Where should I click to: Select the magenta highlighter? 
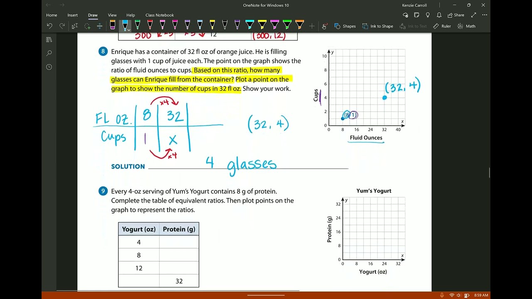pyautogui.click(x=275, y=25)
